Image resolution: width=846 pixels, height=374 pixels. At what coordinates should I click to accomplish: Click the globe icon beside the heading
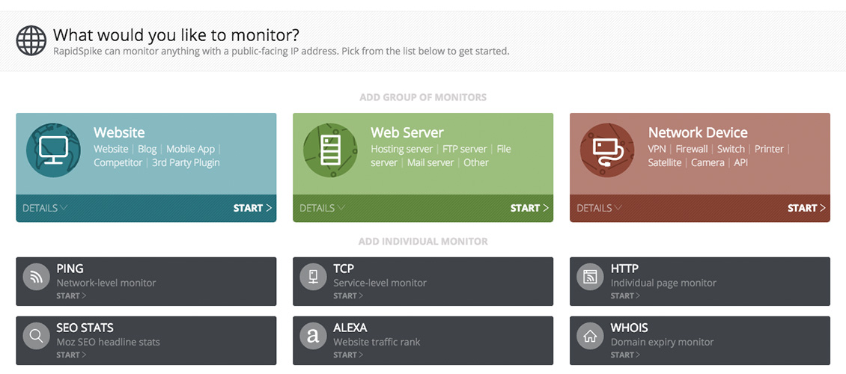coord(31,40)
